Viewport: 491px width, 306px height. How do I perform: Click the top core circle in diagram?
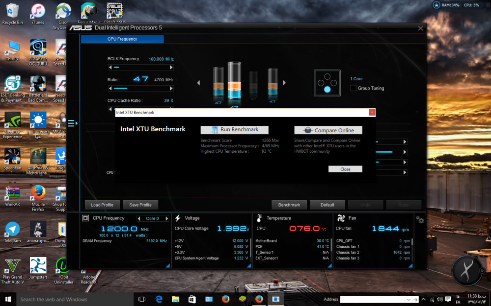click(327, 76)
